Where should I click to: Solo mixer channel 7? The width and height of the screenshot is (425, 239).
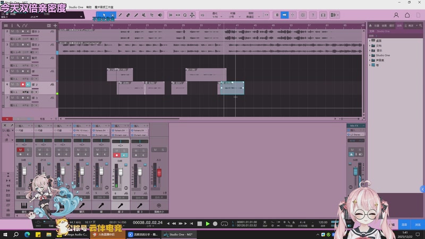pos(143,151)
